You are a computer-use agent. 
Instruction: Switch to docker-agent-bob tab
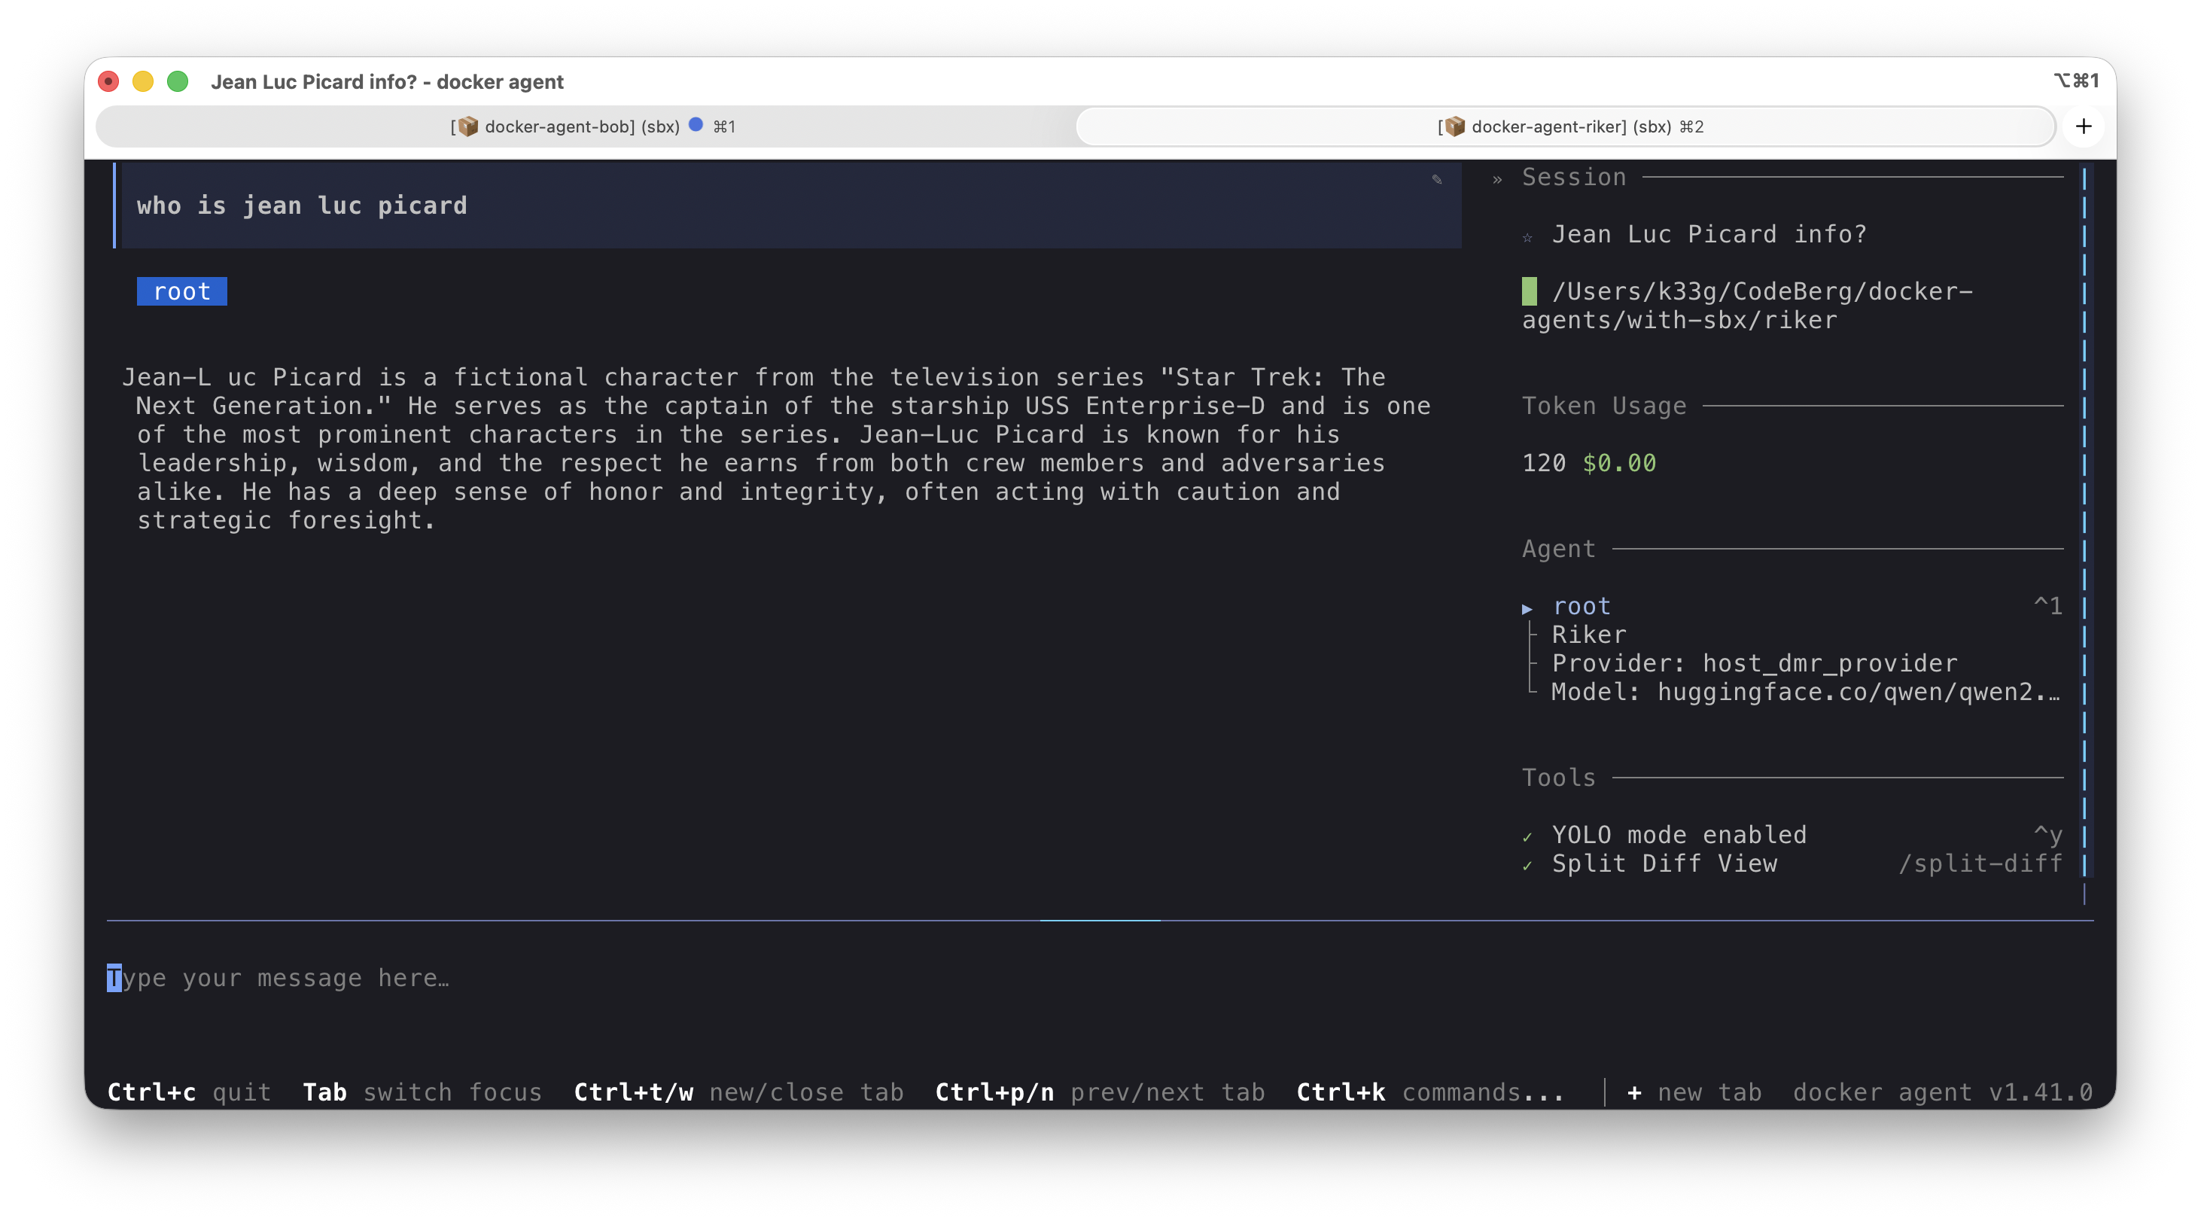581,126
